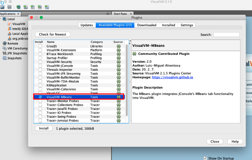
Task: Select the Tracer-Collections Probes plugin name
Action: point(65,105)
